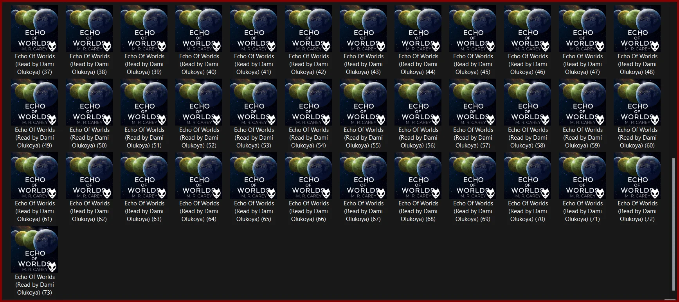This screenshot has width=679, height=302.
Task: Select the Echo Of Worlds (39) cover icon
Action: click(144, 29)
